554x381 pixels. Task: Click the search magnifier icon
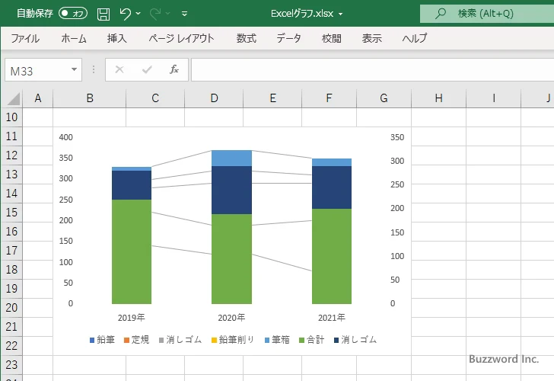click(x=441, y=14)
